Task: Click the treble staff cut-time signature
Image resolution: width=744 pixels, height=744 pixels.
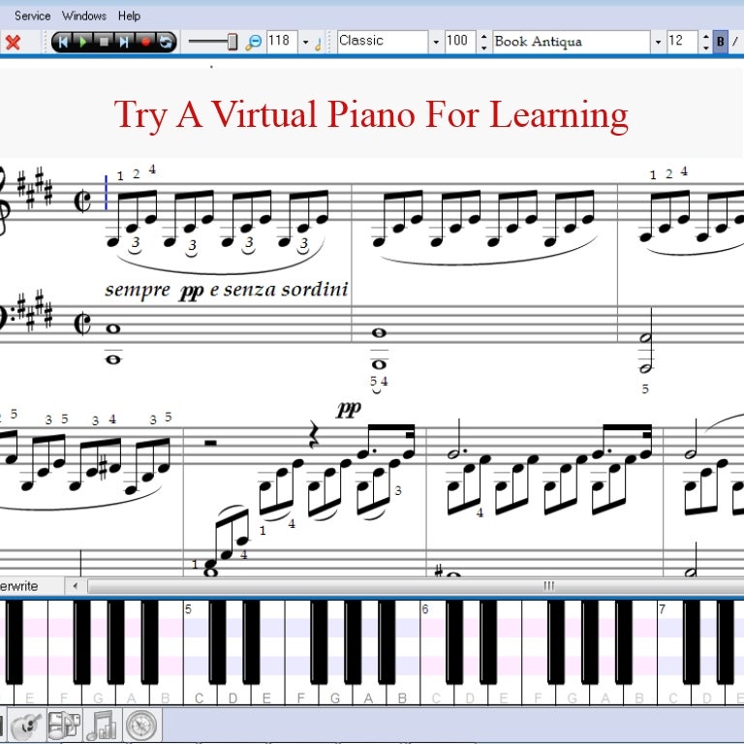Action: 82,201
